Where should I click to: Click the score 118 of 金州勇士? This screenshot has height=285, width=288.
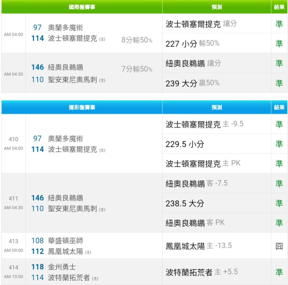point(38,267)
